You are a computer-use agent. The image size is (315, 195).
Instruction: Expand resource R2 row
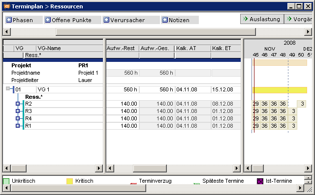pyautogui.click(x=18, y=104)
